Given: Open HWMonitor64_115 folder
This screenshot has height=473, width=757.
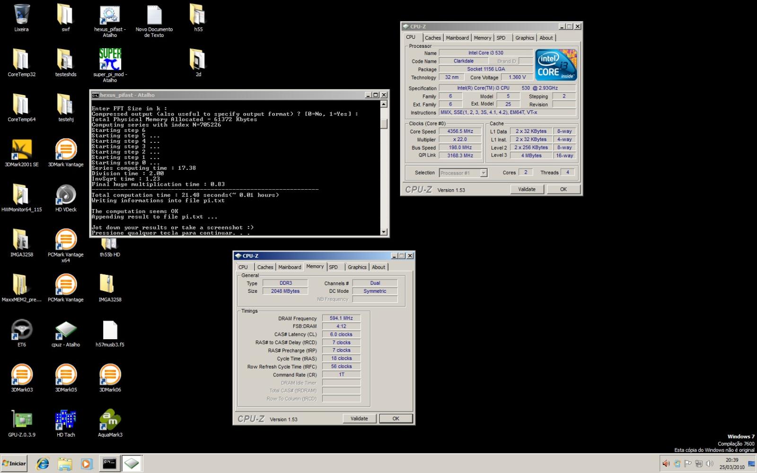Looking at the screenshot, I should tap(21, 198).
